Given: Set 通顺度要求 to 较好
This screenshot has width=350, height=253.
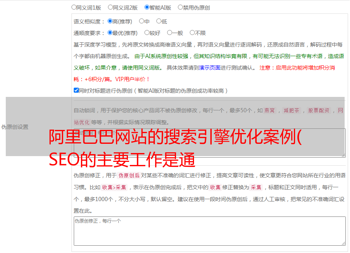Looking at the screenshot, I should click(x=147, y=33).
